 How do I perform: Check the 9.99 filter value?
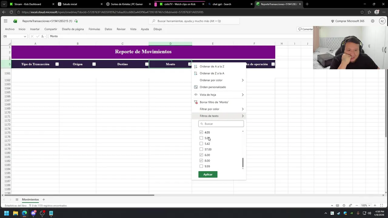coord(201,166)
